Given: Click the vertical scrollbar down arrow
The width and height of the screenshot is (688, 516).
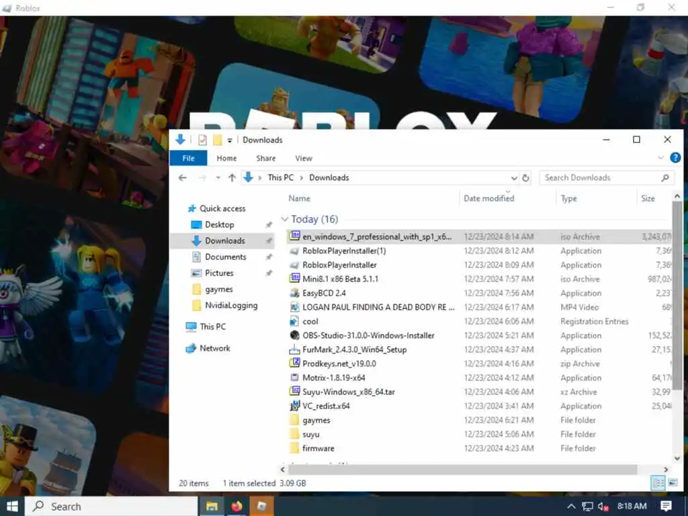Looking at the screenshot, I should click(677, 458).
